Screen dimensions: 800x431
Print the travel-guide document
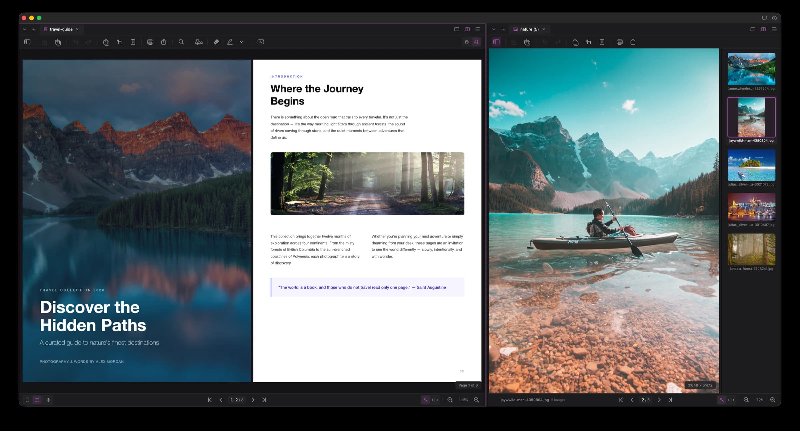click(x=150, y=42)
